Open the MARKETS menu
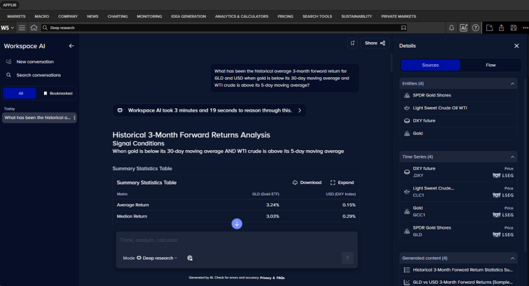The width and height of the screenshot is (529, 286). (x=17, y=17)
